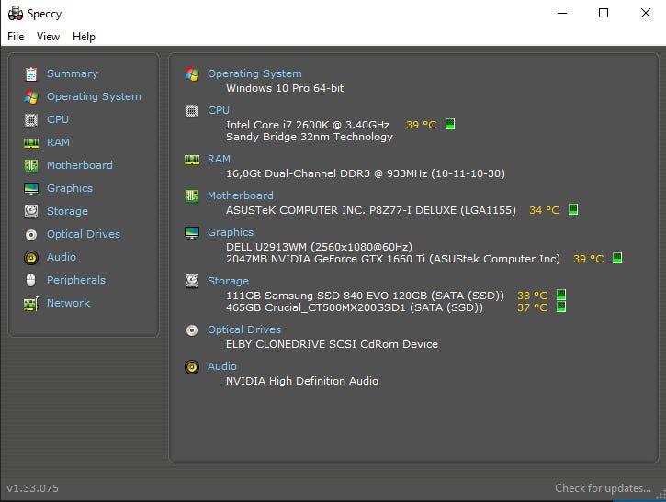Click the Storage heading in summary pane
666x502 pixels.
[x=228, y=281]
